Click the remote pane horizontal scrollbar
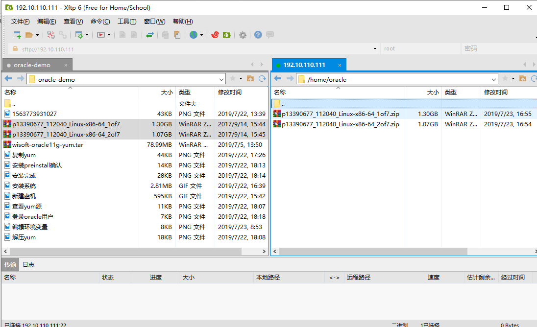The height and width of the screenshot is (327, 537). pos(373,252)
